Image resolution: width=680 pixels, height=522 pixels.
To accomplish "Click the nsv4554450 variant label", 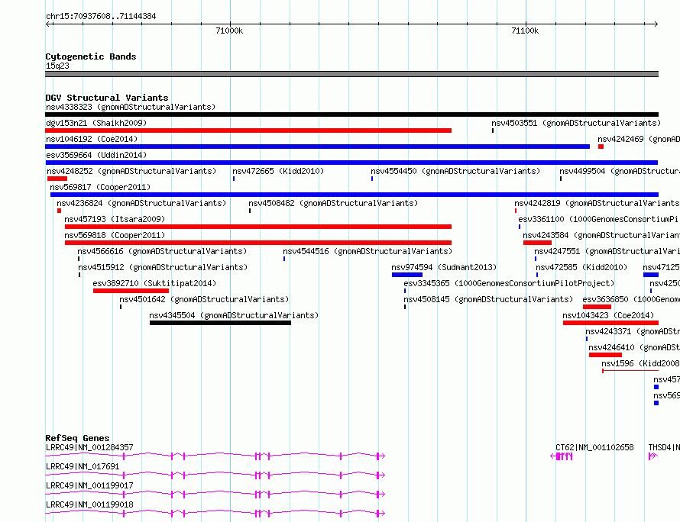I will 455,171.
